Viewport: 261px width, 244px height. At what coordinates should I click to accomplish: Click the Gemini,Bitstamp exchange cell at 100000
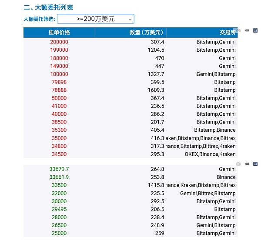(216, 74)
